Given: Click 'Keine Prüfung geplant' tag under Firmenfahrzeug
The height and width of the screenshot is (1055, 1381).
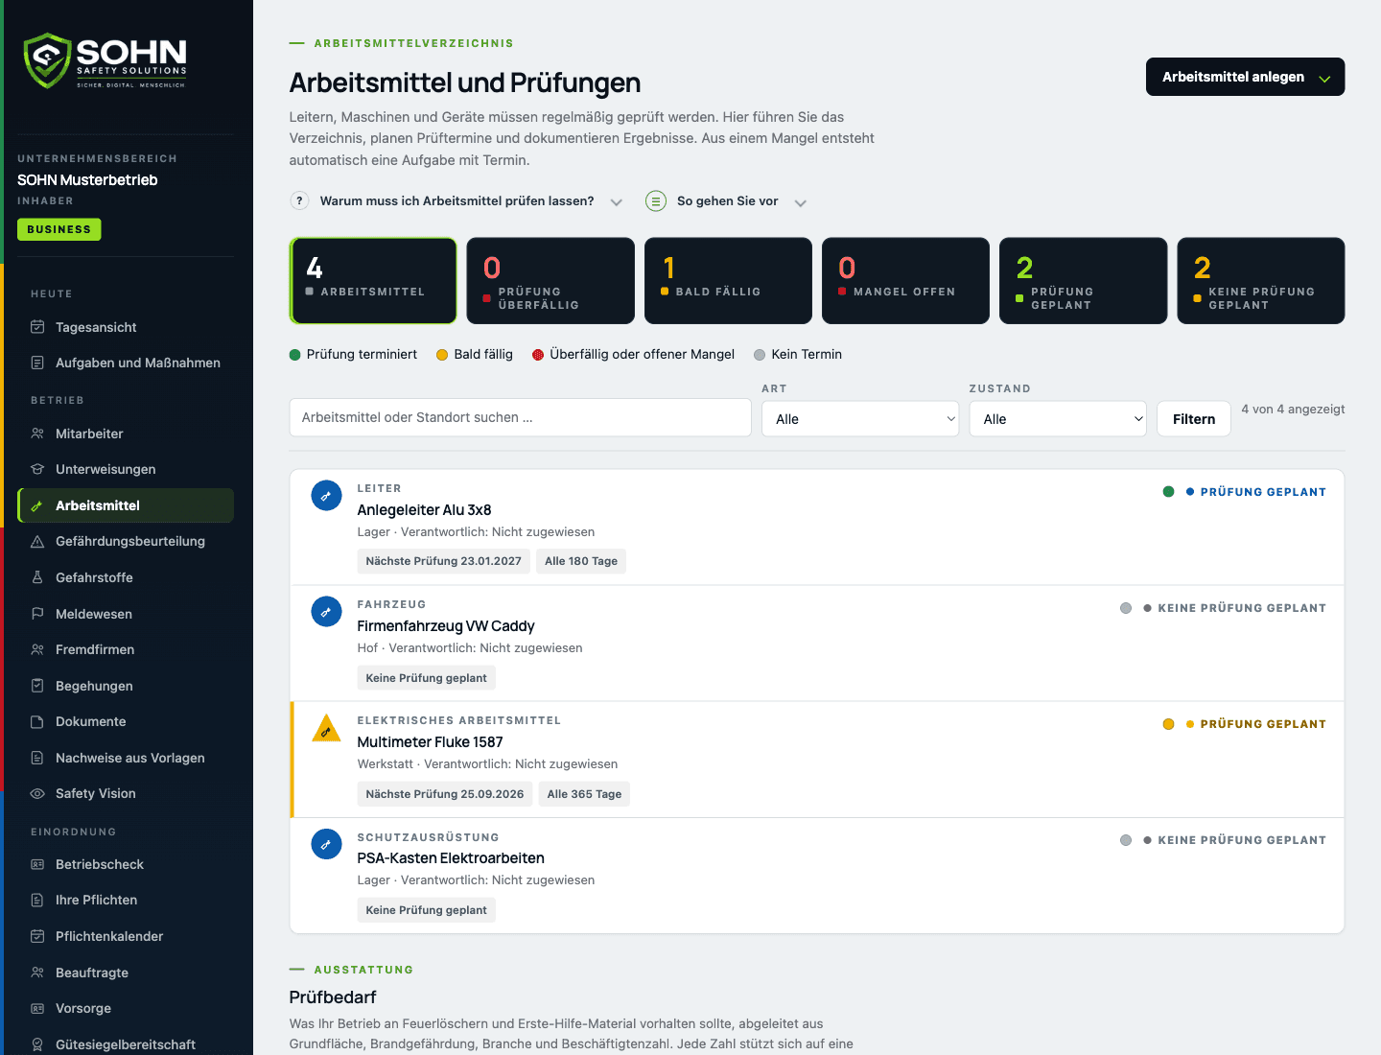Looking at the screenshot, I should 426,678.
